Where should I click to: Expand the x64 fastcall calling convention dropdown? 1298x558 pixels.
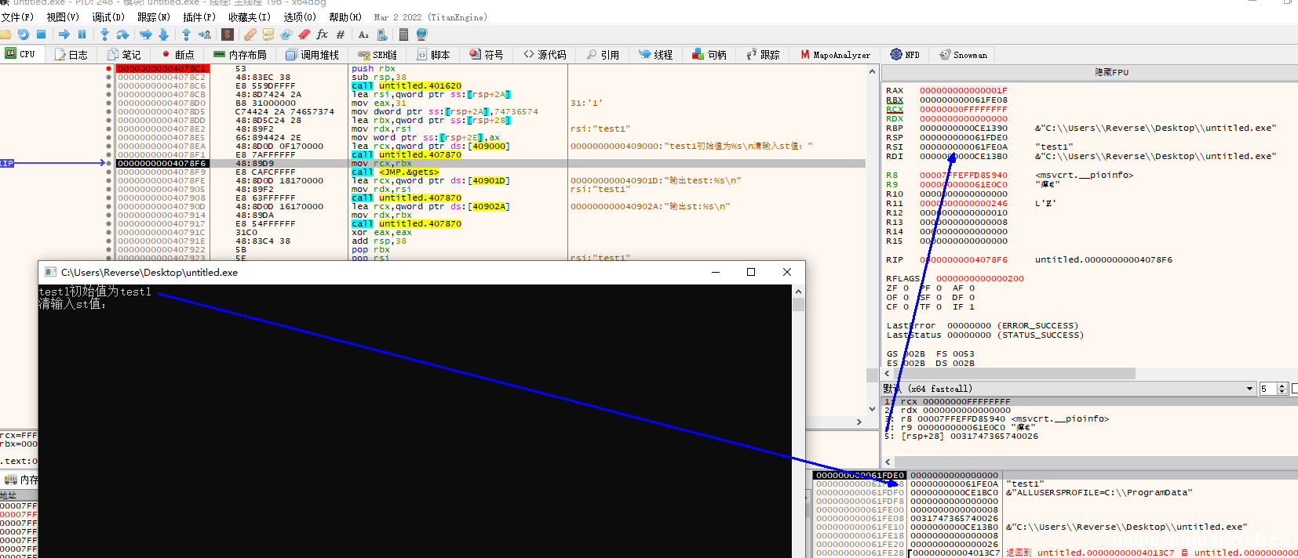pos(1249,389)
